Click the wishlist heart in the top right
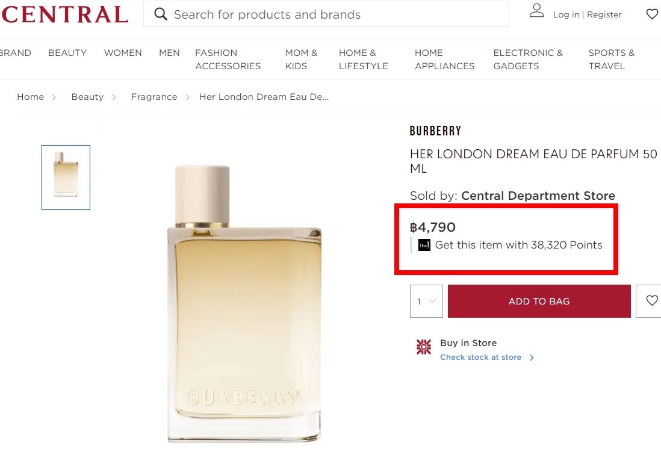This screenshot has height=470, width=661. [652, 13]
